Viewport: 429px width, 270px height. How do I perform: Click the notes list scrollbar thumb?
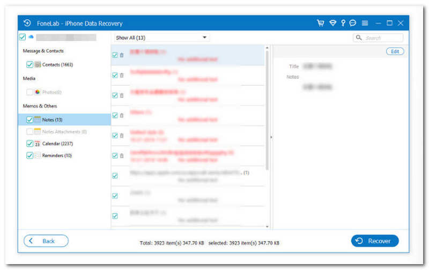click(267, 110)
